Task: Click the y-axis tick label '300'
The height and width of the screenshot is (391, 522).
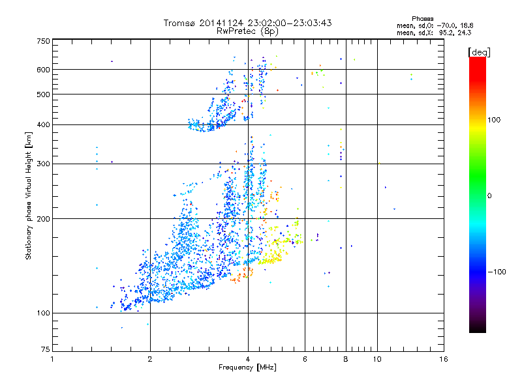Action: (x=44, y=164)
